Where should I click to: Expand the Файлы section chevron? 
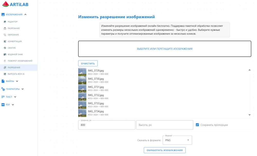(17, 81)
